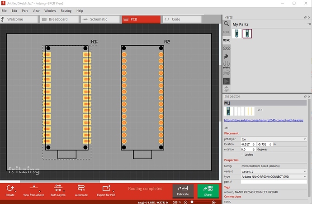Click the Inspector schematic view thumbnail
The width and height of the screenshot is (312, 204).
(x=239, y=111)
